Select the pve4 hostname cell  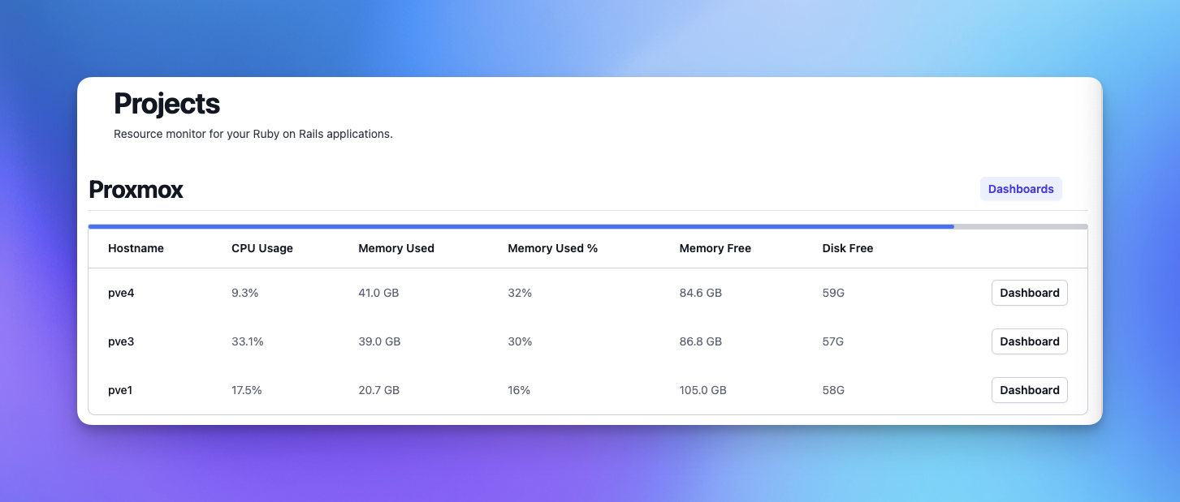click(x=121, y=293)
